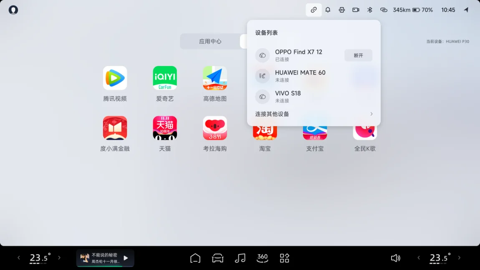Open the dashcam camera icon
Viewport: 480px width, 270px height.
[x=356, y=10]
